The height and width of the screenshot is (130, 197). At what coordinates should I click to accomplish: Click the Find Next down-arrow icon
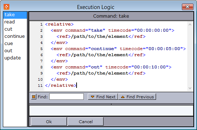pos(93,97)
